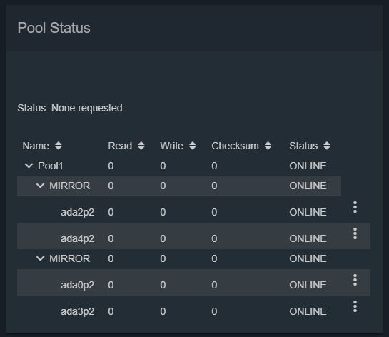Click the Status column header text
This screenshot has width=389, height=337.
tap(303, 146)
